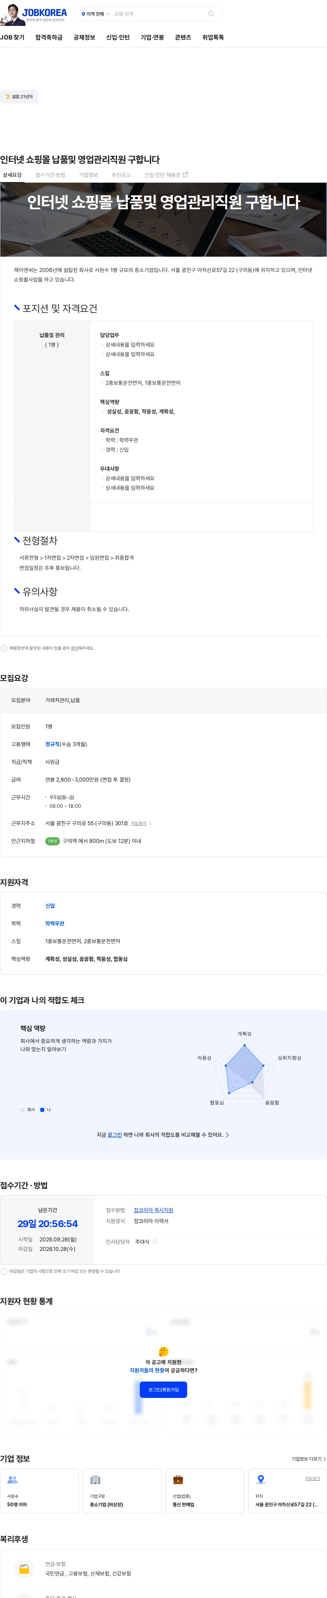The width and height of the screenshot is (327, 1598).
Task: Click the blue 신입 text under 지원자격
Action: (x=50, y=906)
